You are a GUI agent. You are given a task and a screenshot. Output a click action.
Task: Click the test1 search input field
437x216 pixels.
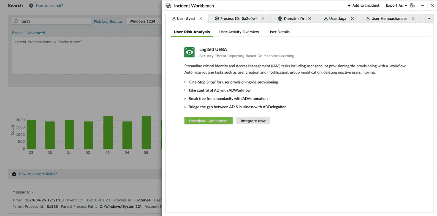coord(52,21)
